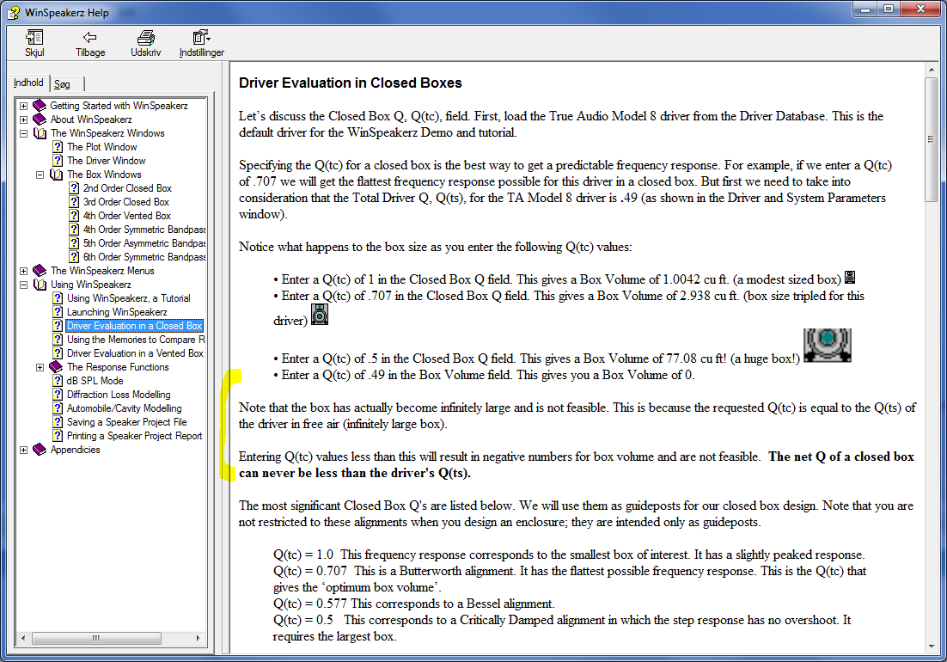Click the topic icon beside 2nd Order Closed Box
This screenshot has width=947, height=662.
[74, 187]
